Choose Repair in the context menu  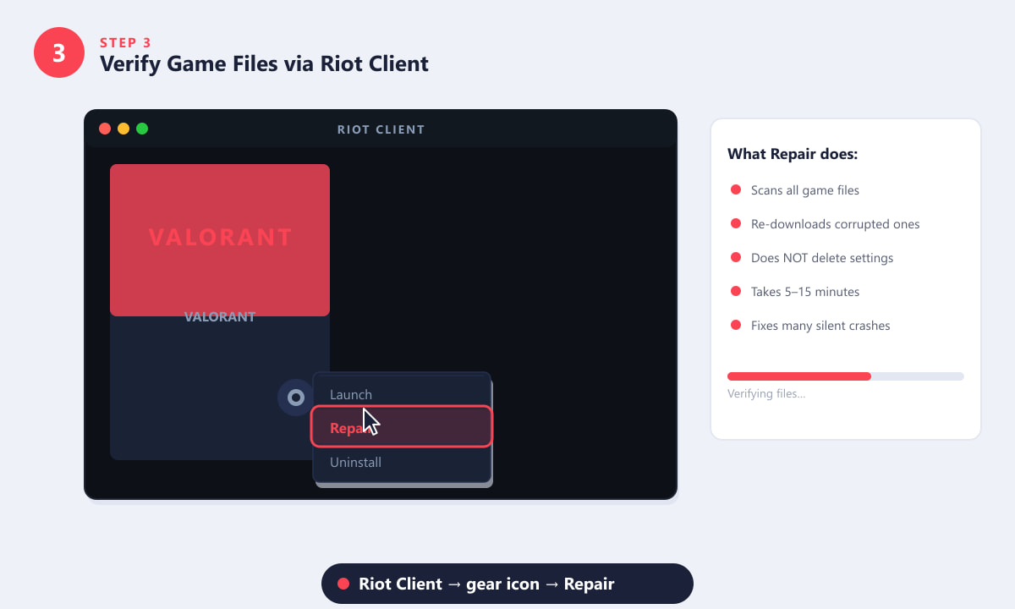point(402,426)
